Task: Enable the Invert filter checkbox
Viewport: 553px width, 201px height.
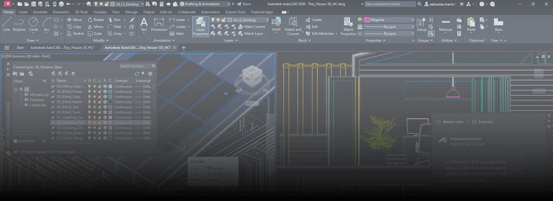Action: coord(16,141)
